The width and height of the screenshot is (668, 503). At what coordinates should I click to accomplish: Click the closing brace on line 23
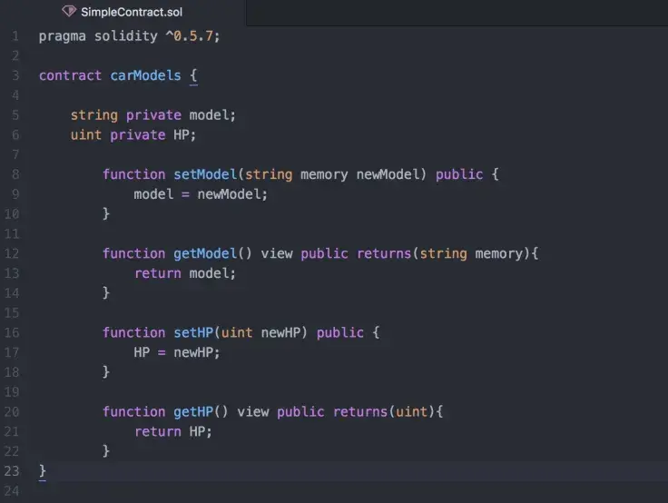coord(42,471)
